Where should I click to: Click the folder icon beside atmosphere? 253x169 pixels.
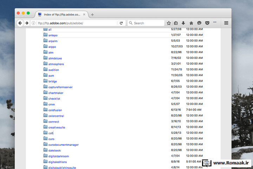45,64
